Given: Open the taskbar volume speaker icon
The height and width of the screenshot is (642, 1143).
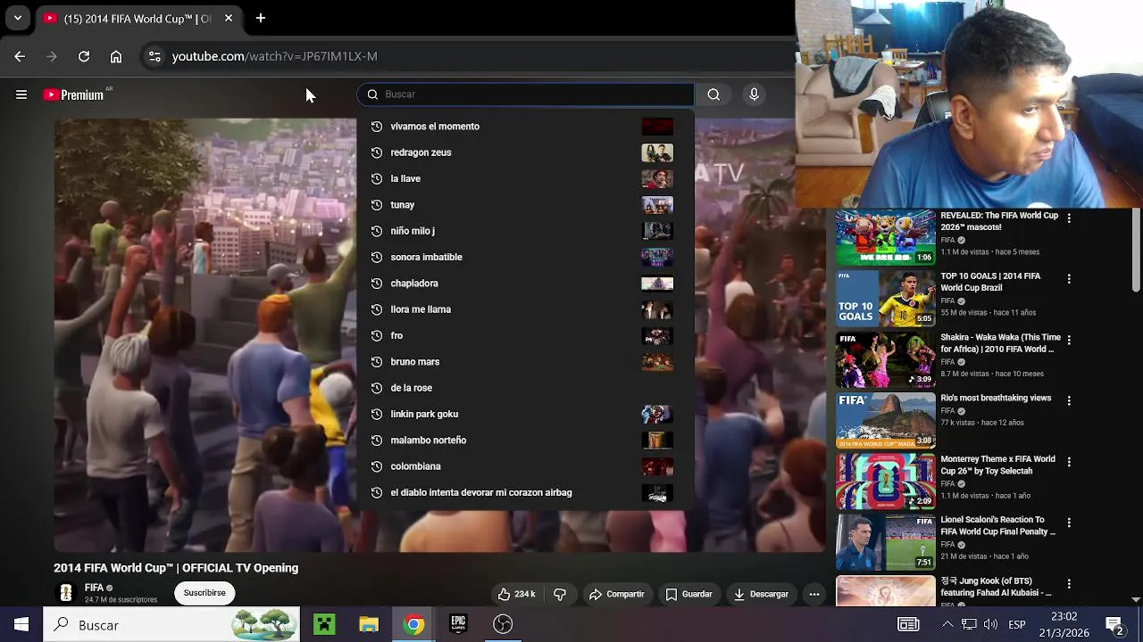Looking at the screenshot, I should click(990, 625).
